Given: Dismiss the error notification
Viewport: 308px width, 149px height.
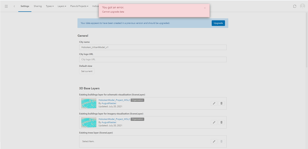Looking at the screenshot, I should tap(205, 8).
